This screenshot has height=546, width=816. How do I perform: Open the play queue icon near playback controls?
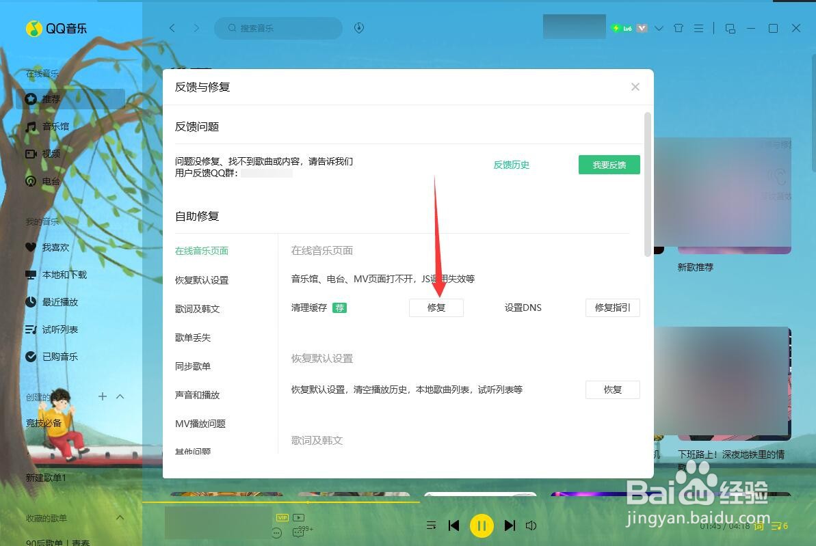[x=432, y=525]
